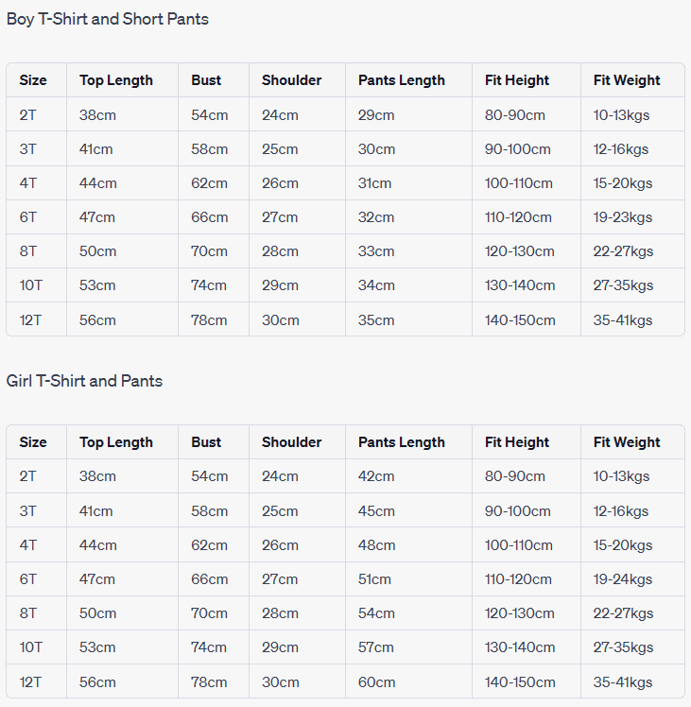The width and height of the screenshot is (691, 707).
Task: Select the 12T size cell in girl table
Action: click(30, 682)
